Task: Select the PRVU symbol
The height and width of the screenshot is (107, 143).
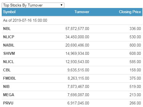Action: [x=8, y=103]
